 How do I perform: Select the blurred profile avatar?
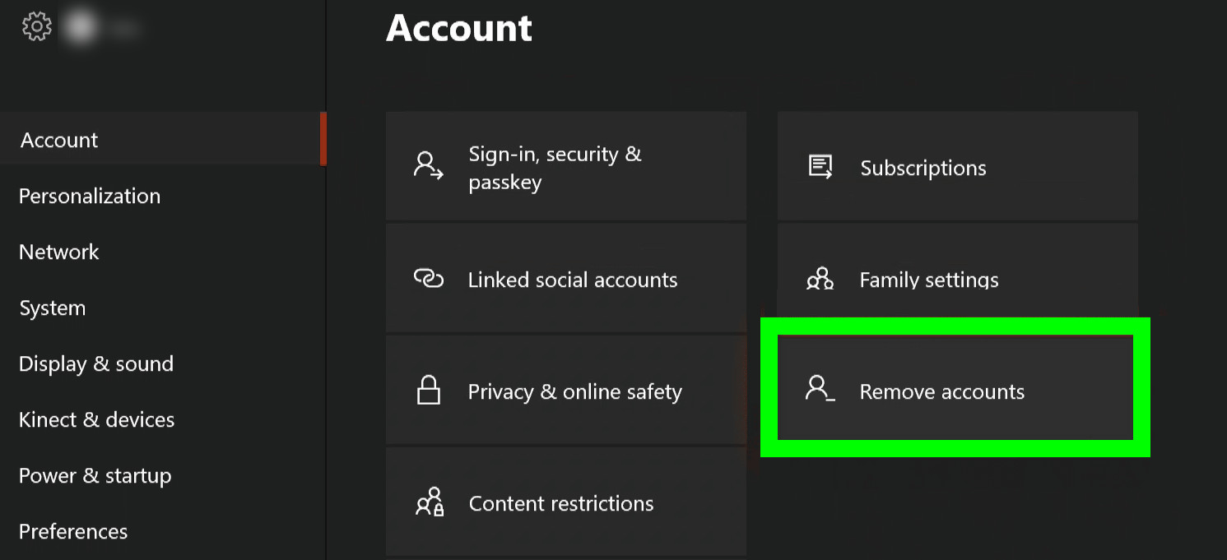point(83,26)
